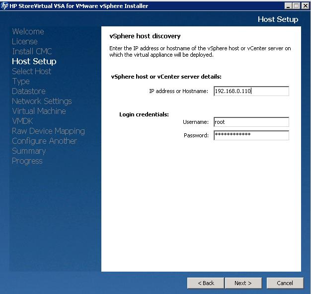Click the 'Username:' label
311x294 pixels.
click(x=196, y=122)
